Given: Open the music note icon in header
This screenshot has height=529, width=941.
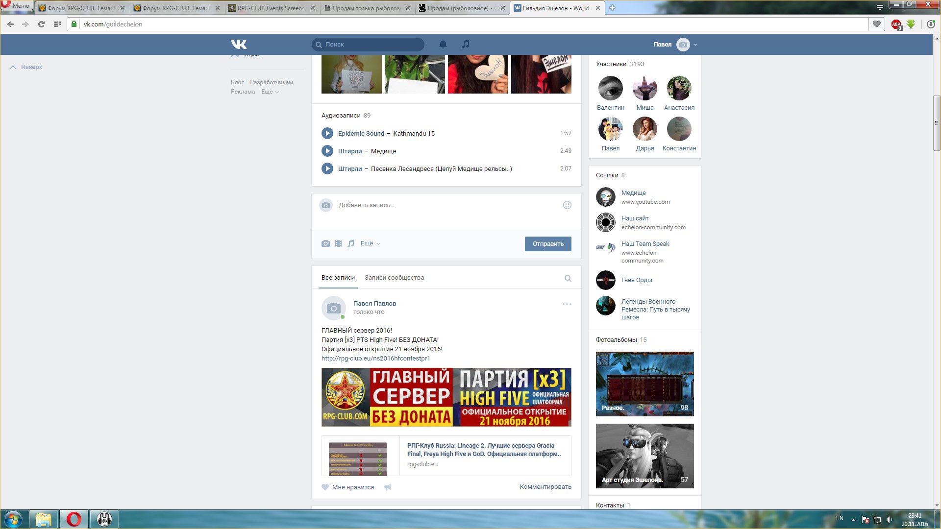Looking at the screenshot, I should point(465,44).
